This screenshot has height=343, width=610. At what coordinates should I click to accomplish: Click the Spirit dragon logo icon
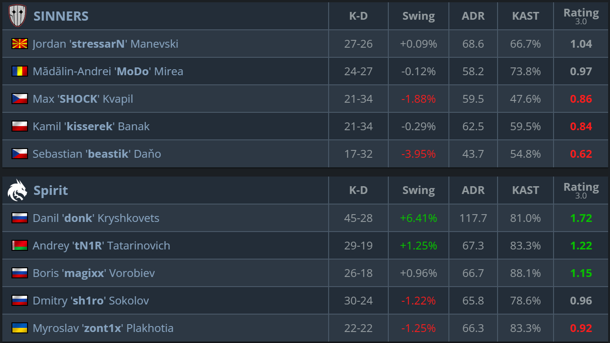pyautogui.click(x=17, y=190)
